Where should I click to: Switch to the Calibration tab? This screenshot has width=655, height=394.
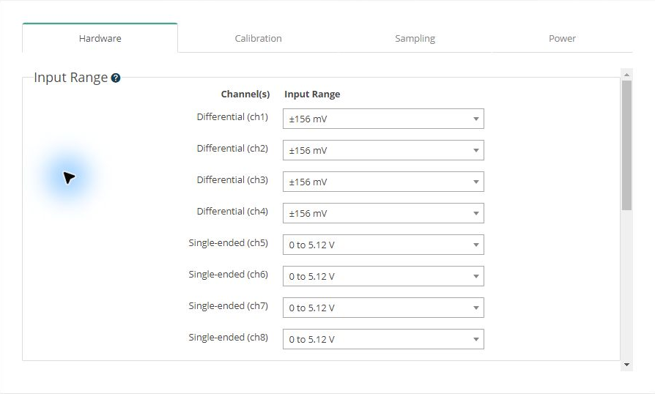(x=258, y=38)
